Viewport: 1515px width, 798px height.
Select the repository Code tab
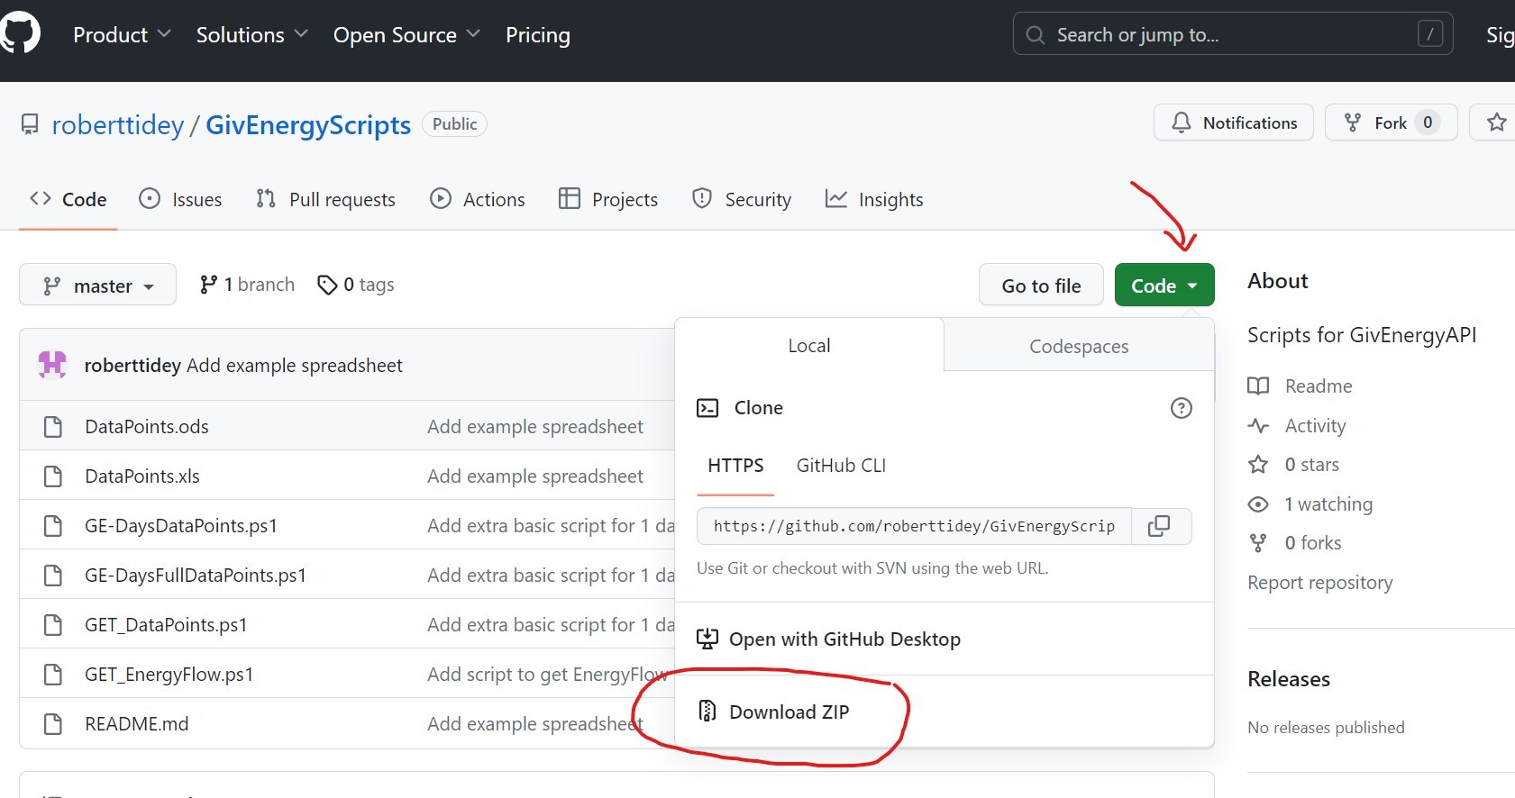[68, 199]
